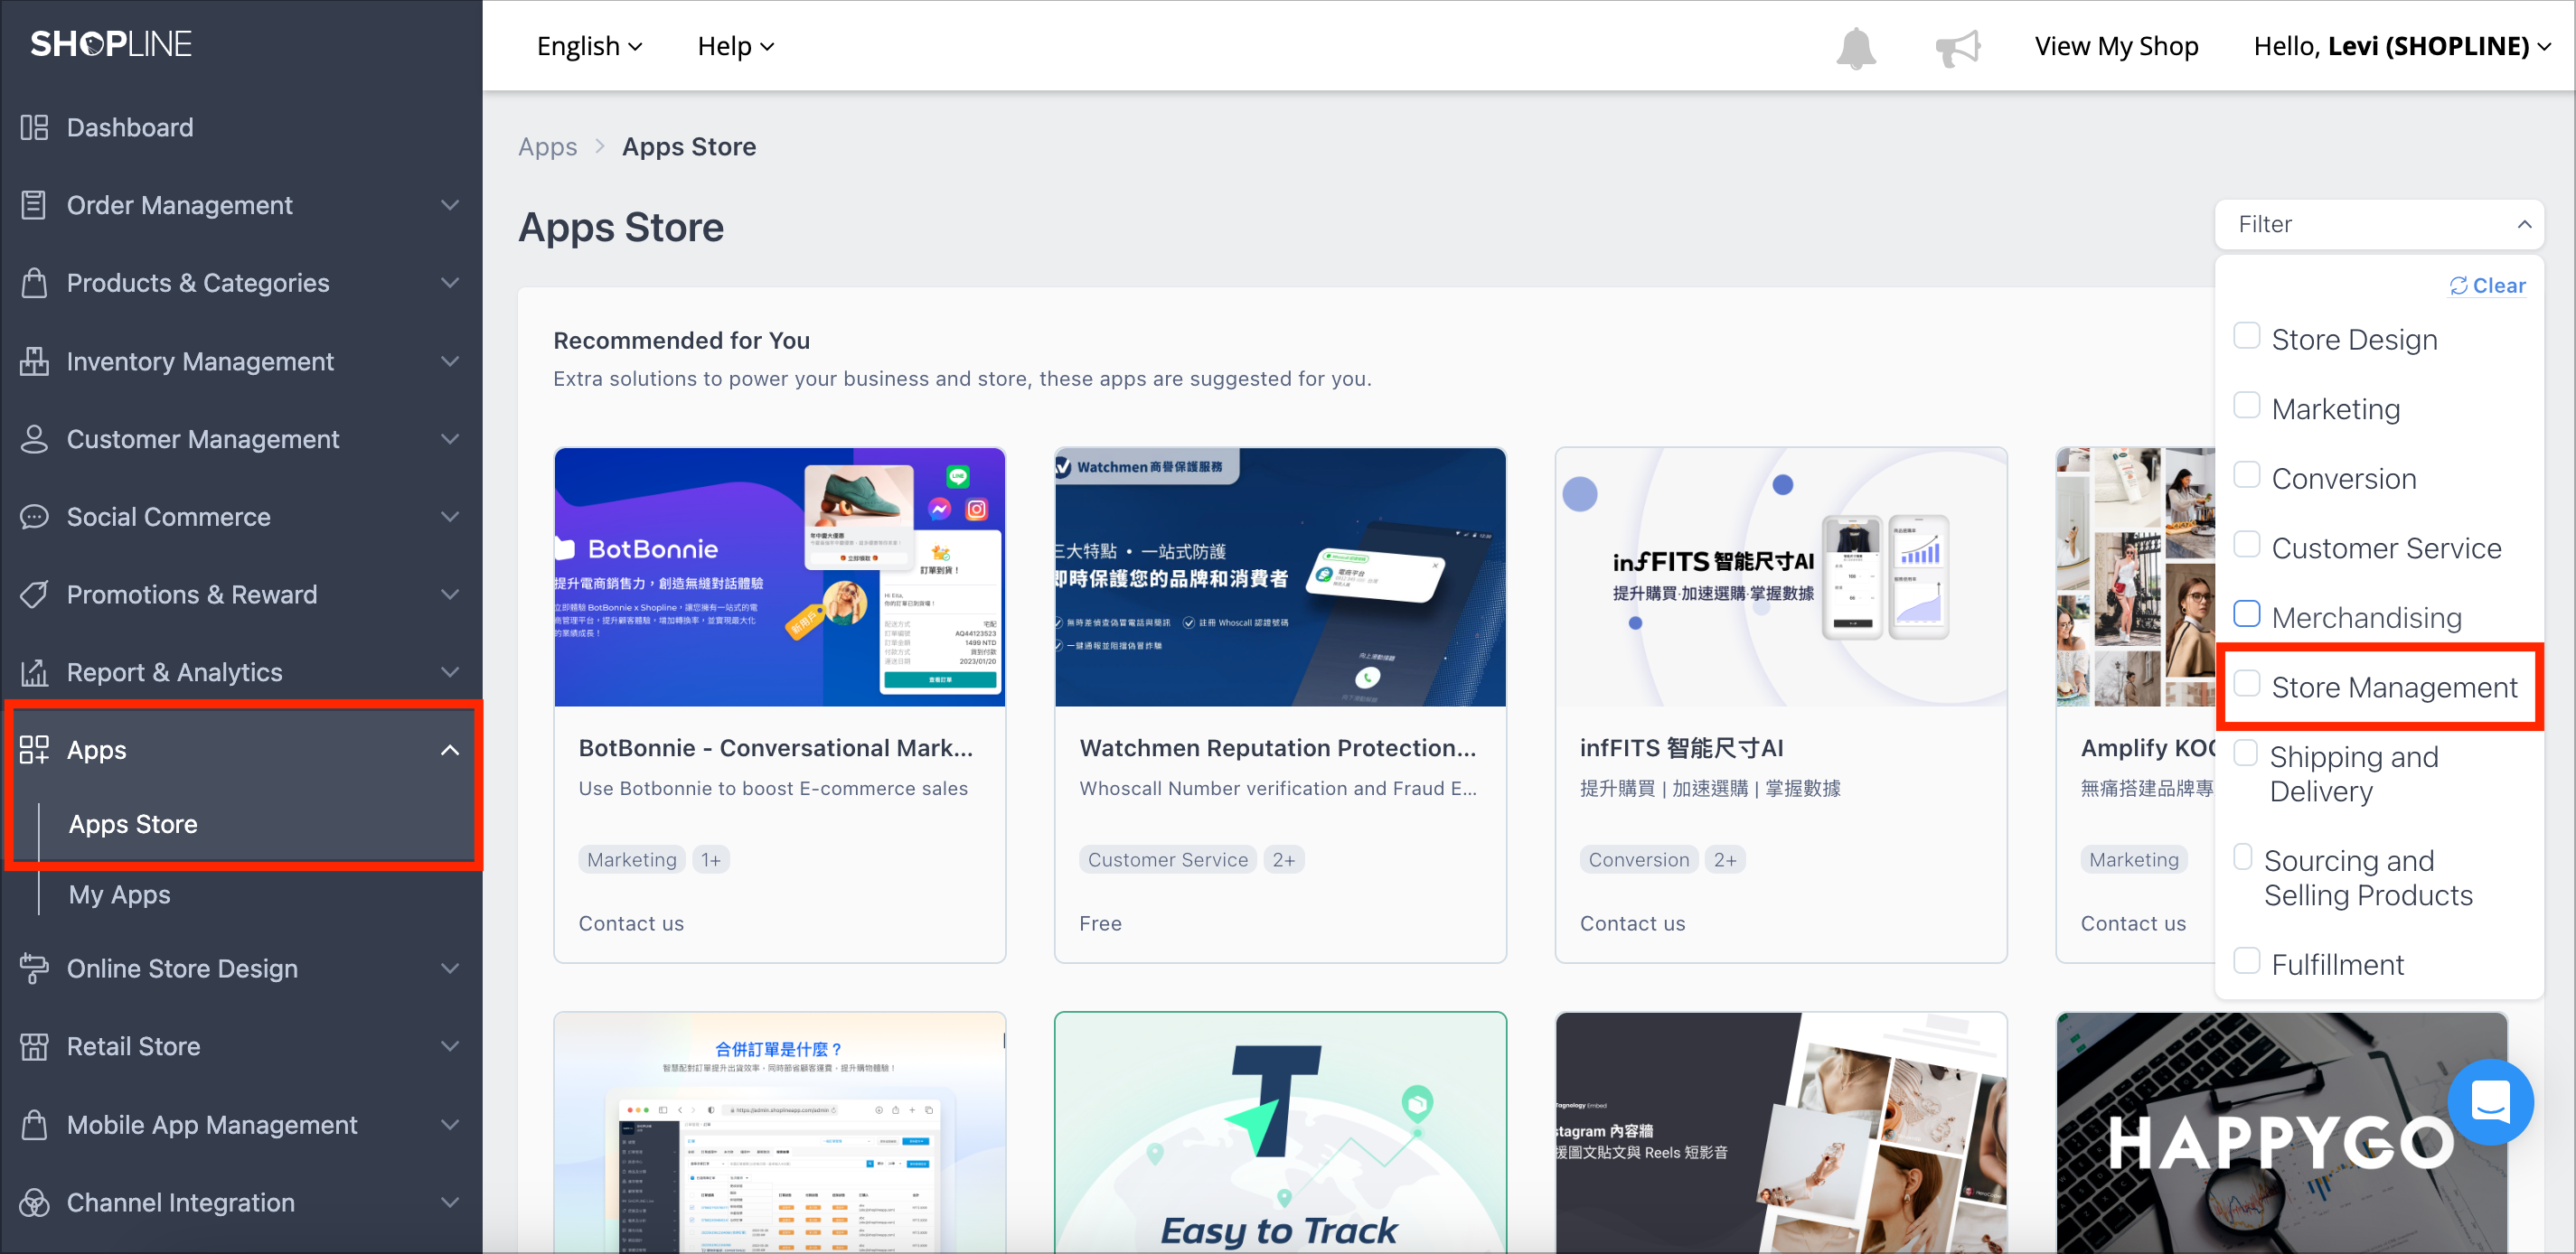Expand Customer Management chevron

click(x=450, y=439)
